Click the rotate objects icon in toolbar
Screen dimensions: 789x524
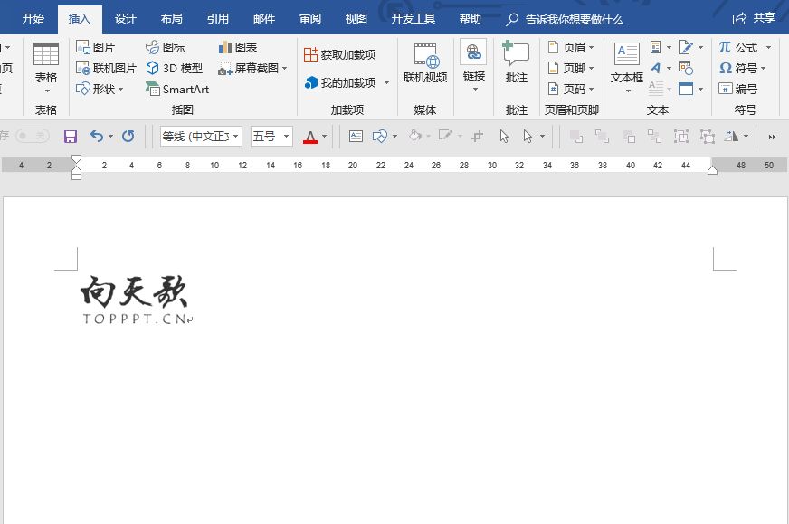point(731,136)
